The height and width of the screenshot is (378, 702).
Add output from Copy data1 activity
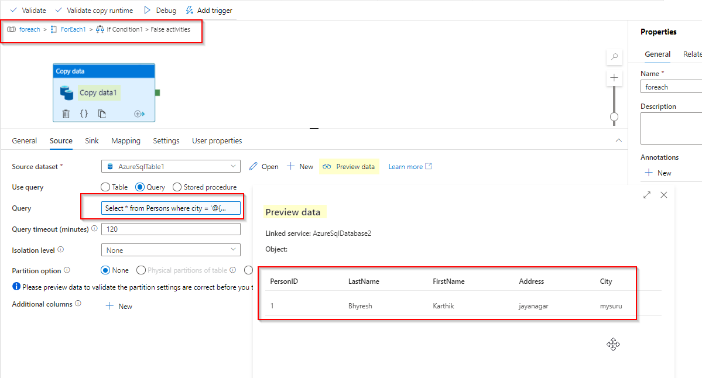139,114
